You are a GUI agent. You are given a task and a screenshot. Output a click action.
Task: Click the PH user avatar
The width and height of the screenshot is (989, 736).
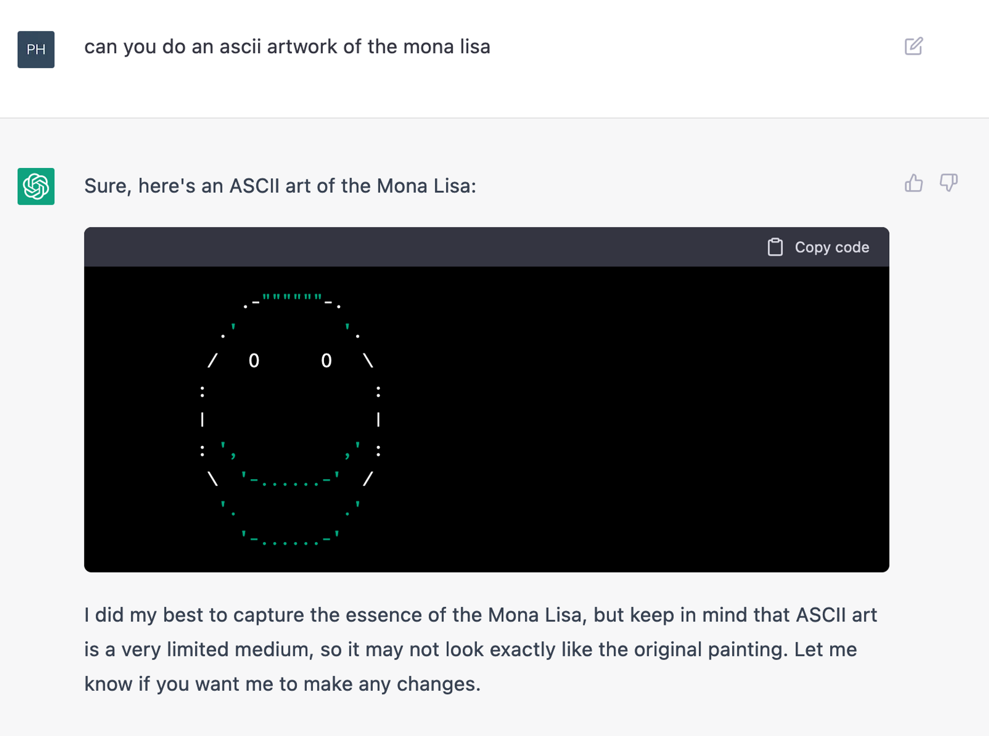tap(36, 49)
